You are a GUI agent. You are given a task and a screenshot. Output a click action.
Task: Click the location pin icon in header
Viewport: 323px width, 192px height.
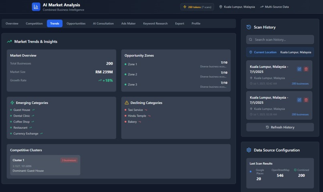tap(221, 7)
